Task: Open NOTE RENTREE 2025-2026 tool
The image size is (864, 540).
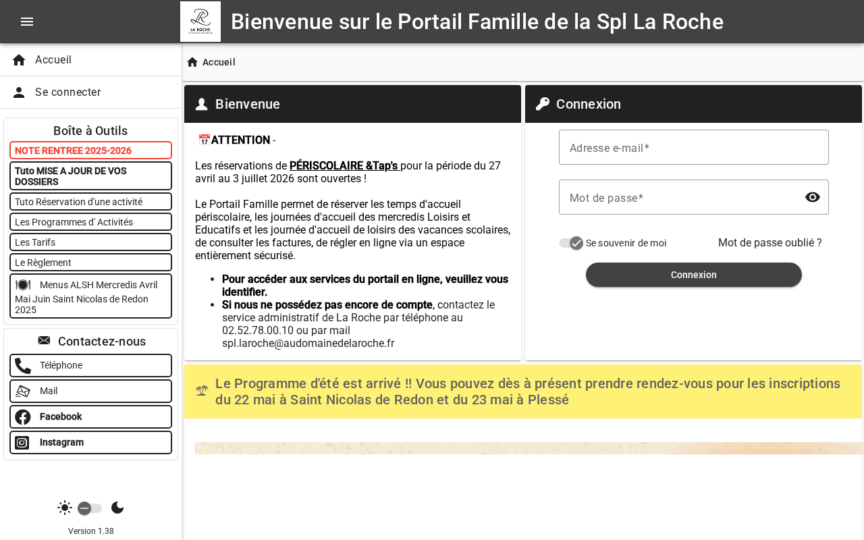Action: coord(90,151)
